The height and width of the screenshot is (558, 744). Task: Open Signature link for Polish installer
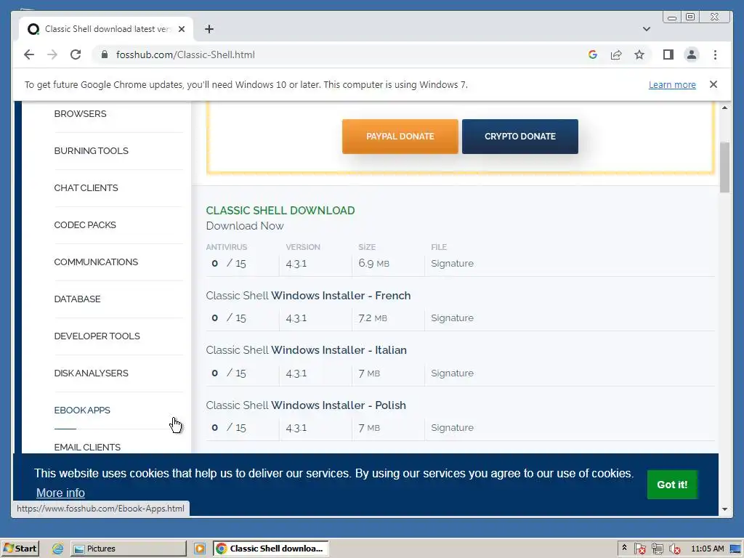(x=452, y=427)
